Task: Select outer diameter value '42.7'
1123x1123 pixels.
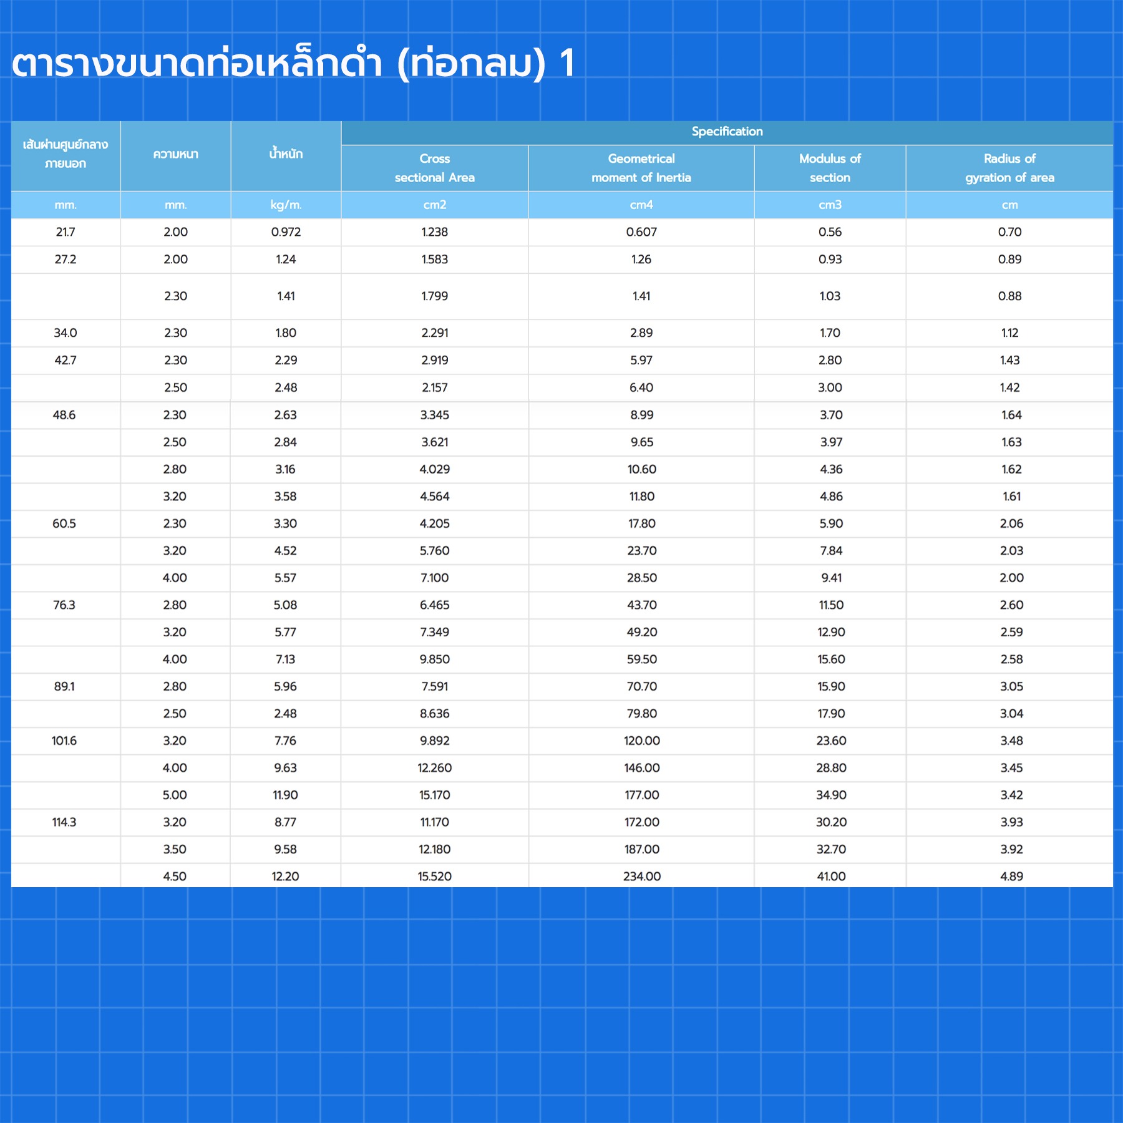Action: 66,361
